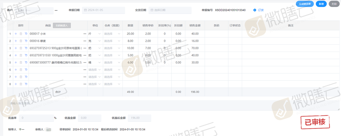
Task: Click the remarks text area below the table
Action: click(174, 105)
